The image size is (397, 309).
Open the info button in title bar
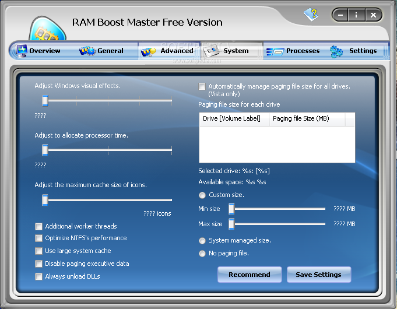click(x=356, y=15)
